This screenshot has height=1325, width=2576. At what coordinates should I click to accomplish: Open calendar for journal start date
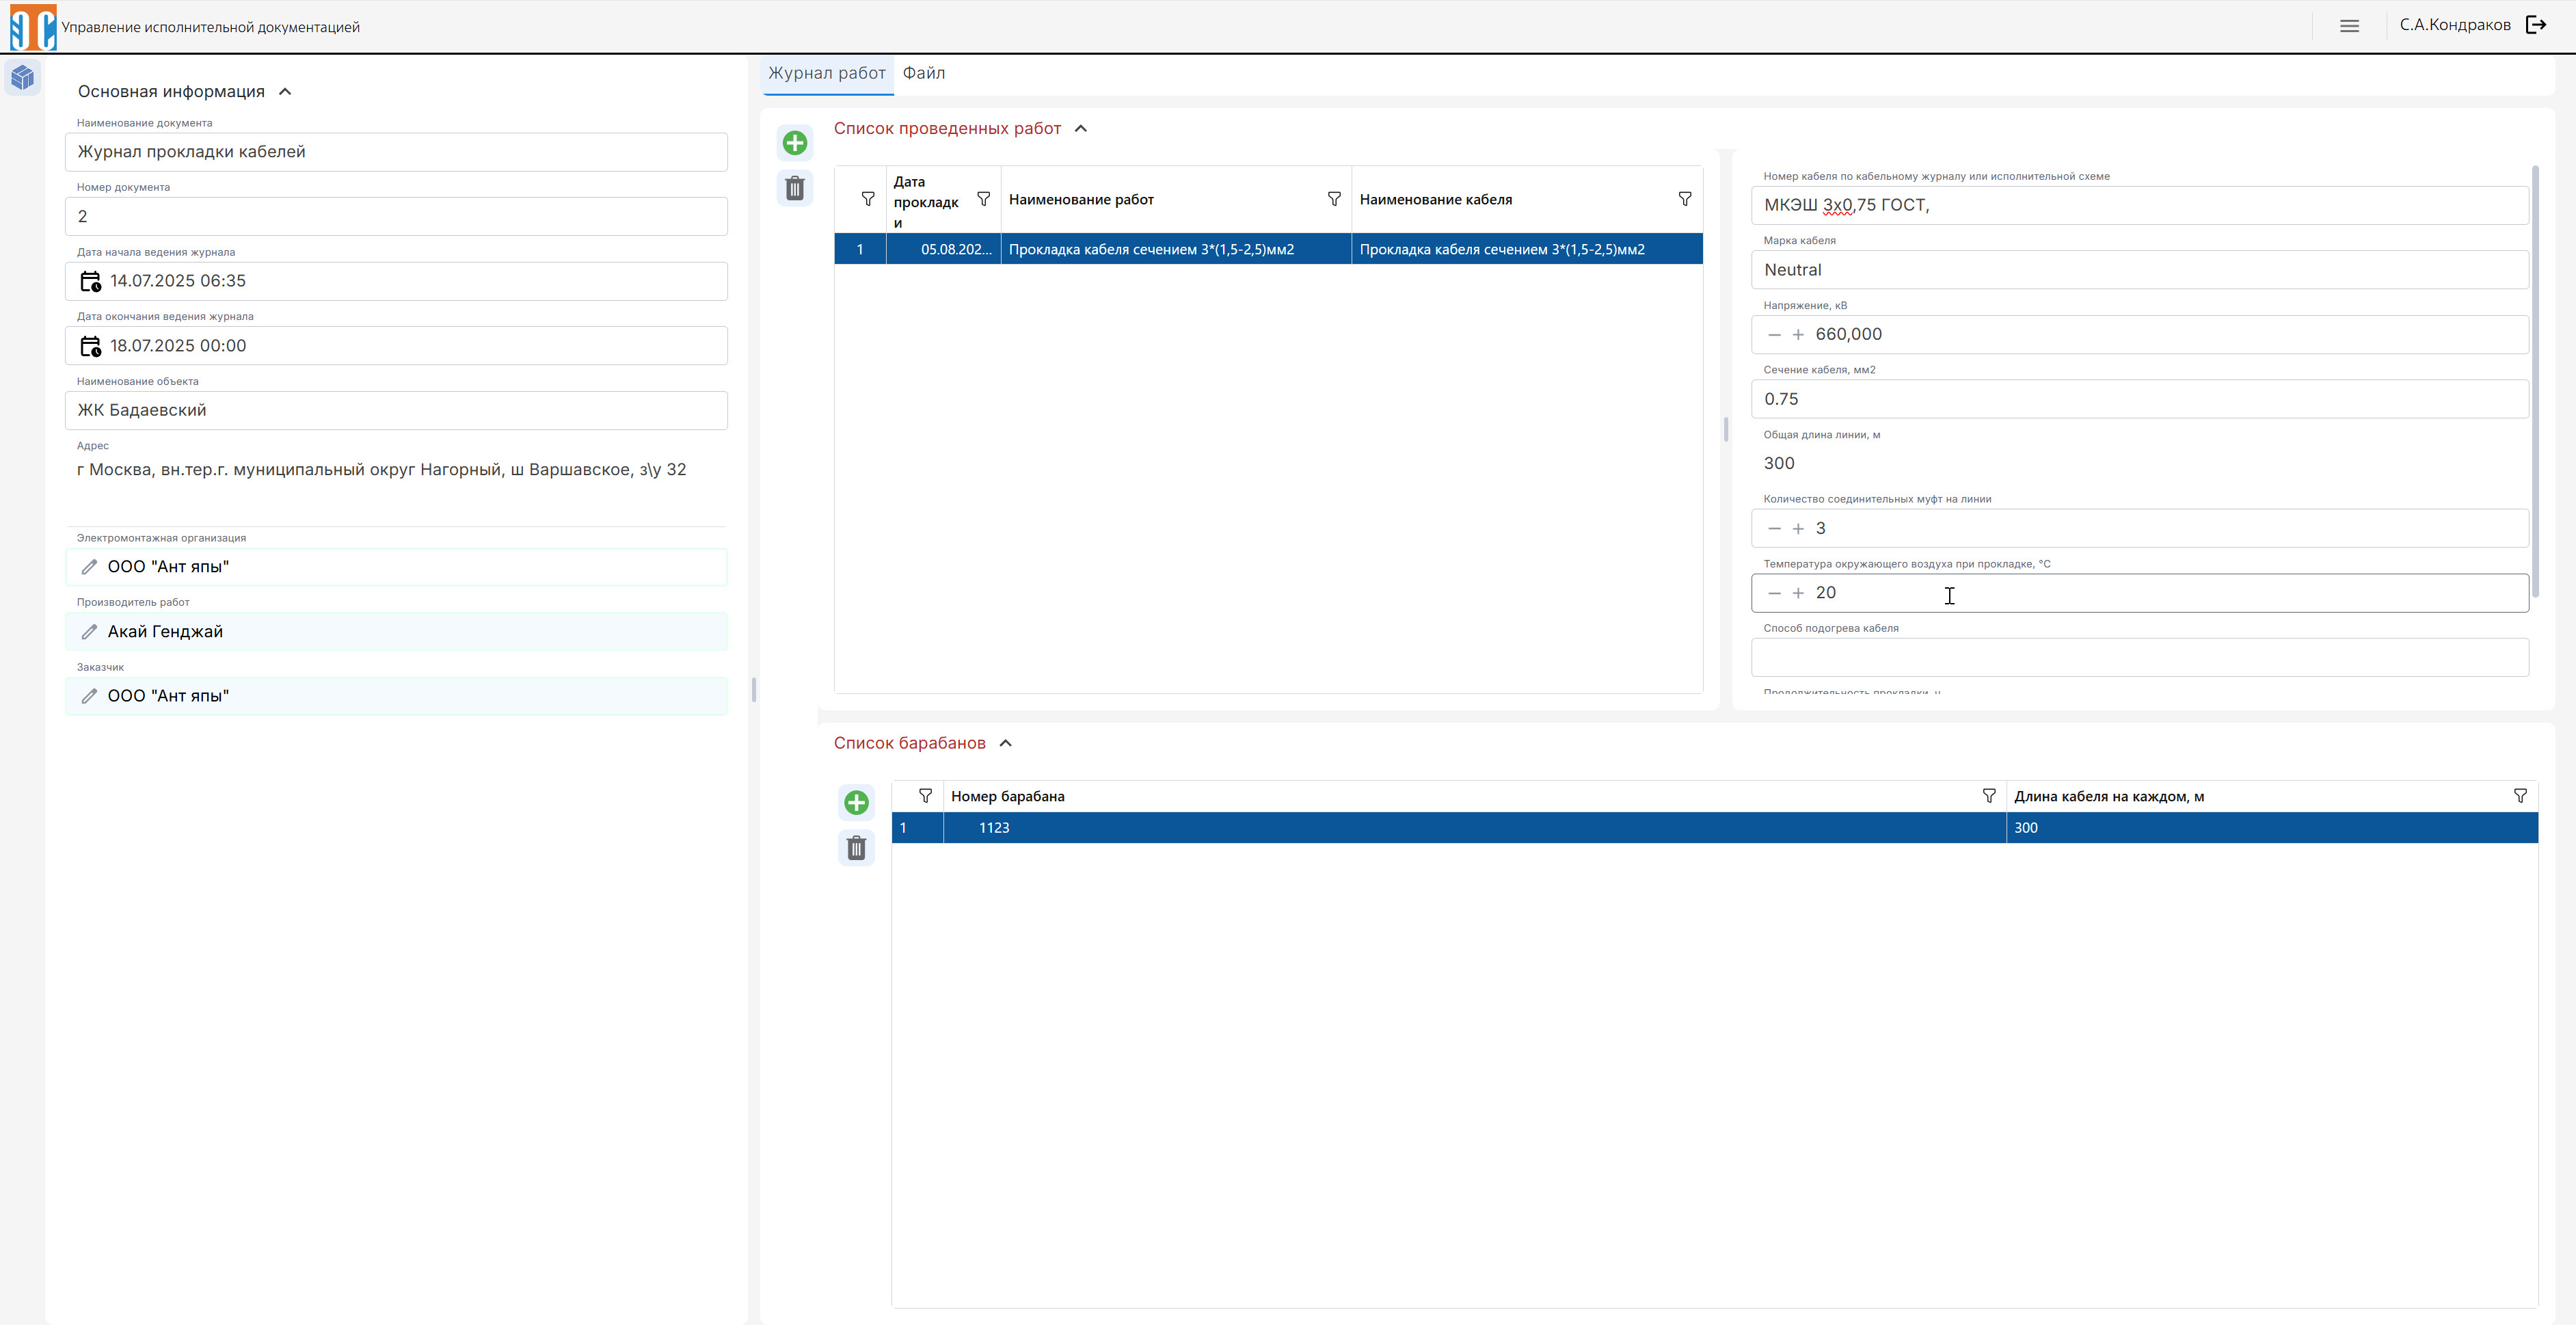point(90,282)
